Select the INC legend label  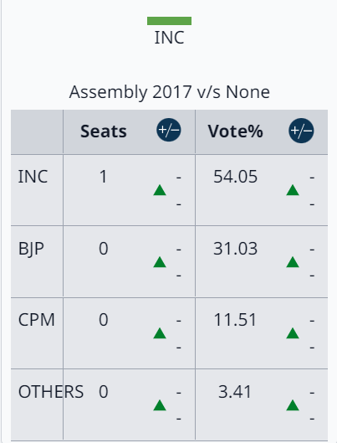(169, 38)
